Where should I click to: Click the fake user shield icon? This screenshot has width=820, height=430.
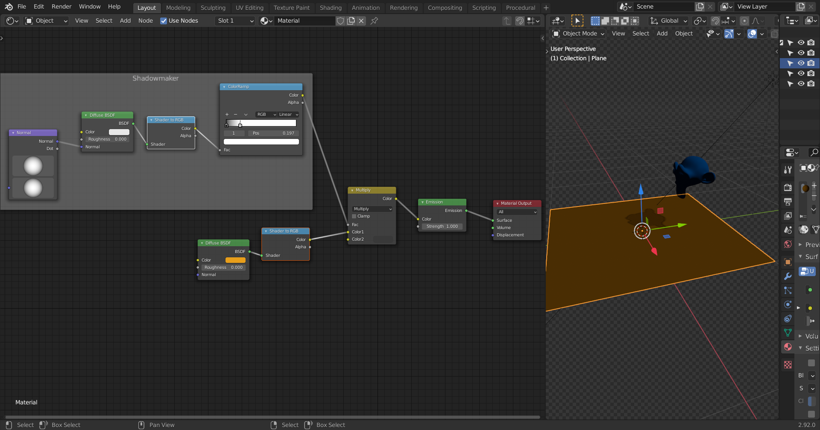tap(340, 21)
